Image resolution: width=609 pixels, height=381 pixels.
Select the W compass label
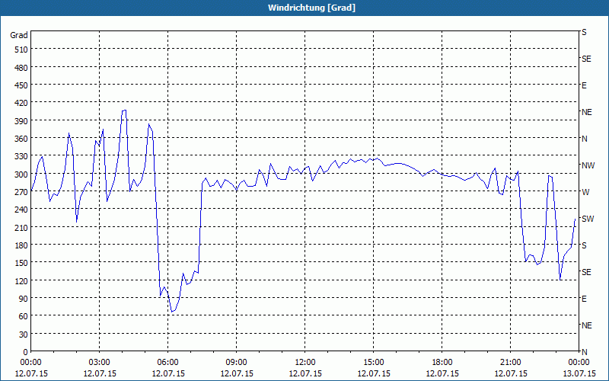(x=585, y=192)
